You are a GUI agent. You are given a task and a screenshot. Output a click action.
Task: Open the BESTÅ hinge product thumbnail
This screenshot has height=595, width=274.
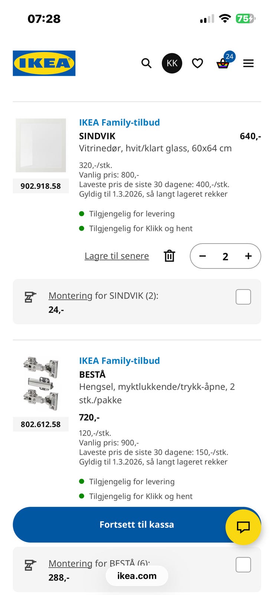[41, 383]
